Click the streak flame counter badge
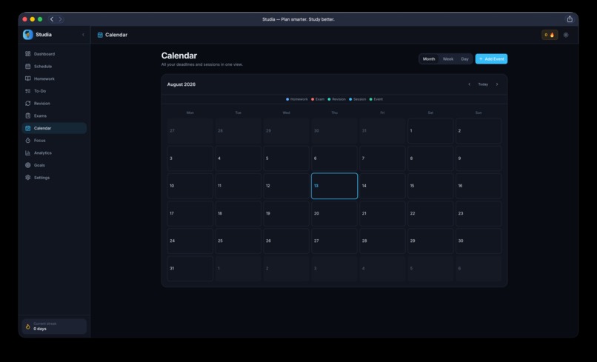Screen dimensions: 597x362 (550, 35)
